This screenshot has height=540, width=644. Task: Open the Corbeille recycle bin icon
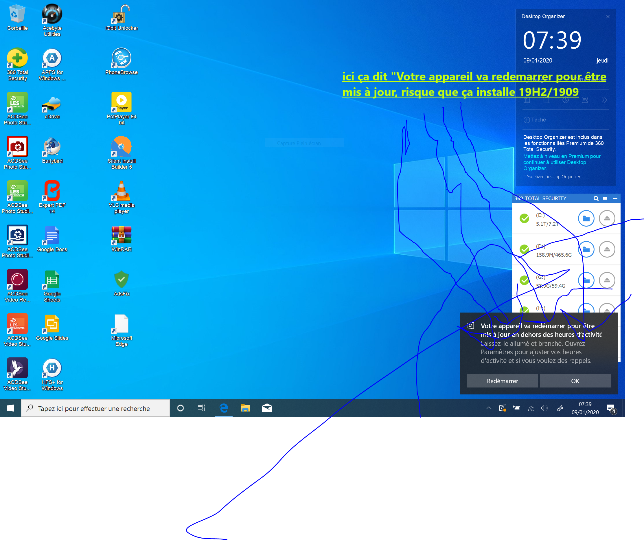(x=17, y=18)
